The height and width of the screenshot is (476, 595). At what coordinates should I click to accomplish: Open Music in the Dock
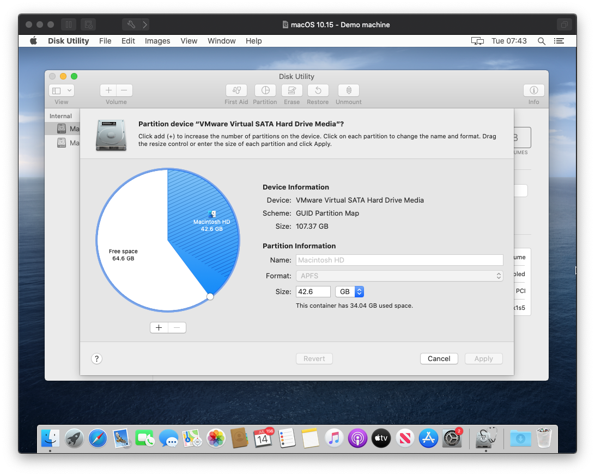click(334, 438)
